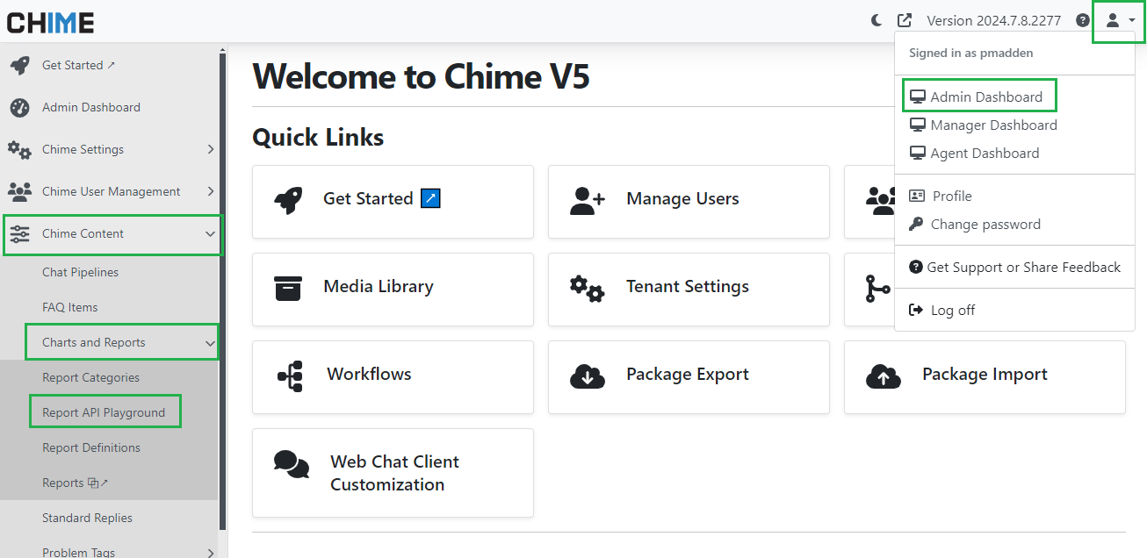Click the Chime User Management sidebar label
Viewport: 1147px width, 558px height.
point(112,191)
